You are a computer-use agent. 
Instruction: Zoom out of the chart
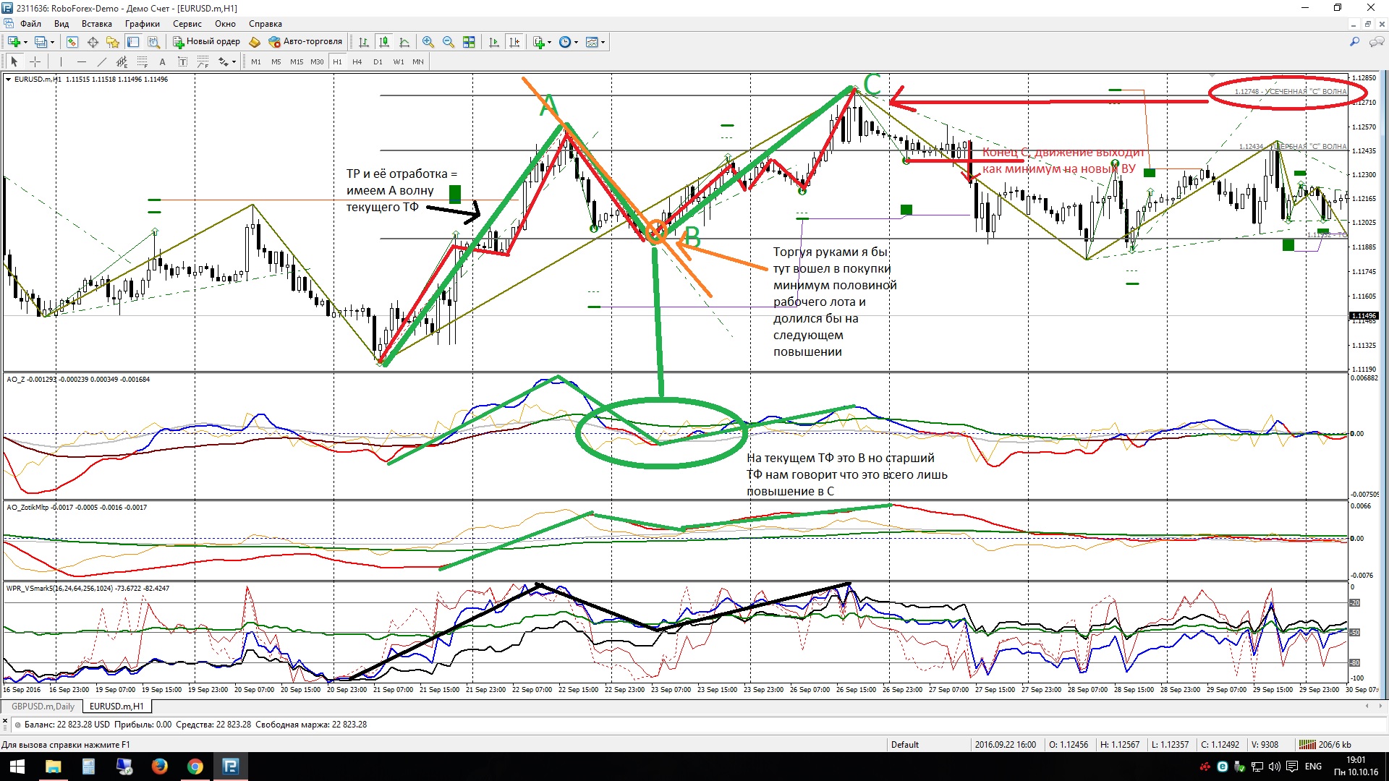(449, 42)
